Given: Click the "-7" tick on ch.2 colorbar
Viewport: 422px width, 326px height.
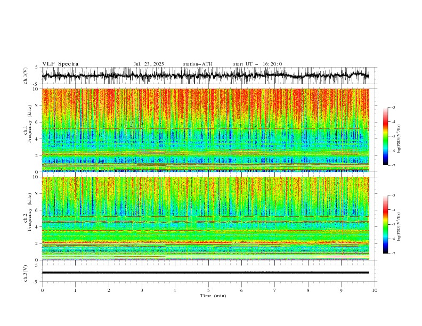Looking at the screenshot, I should coord(393,254).
